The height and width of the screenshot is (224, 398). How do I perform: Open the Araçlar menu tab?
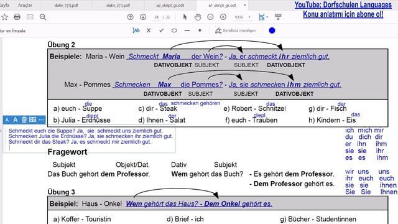click(25, 5)
